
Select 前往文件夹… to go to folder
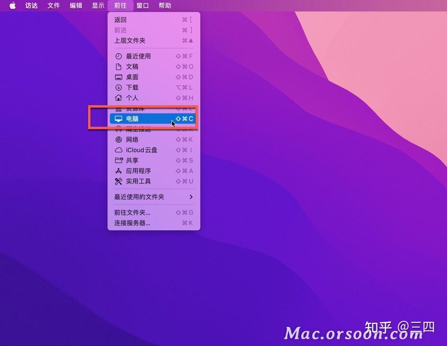(x=132, y=212)
